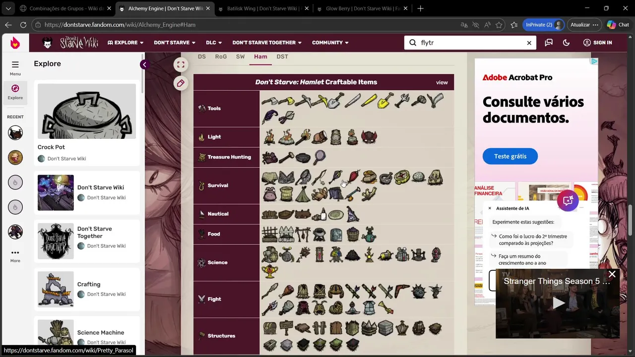
Task: Open the Ice Box icon in Food row
Action: click(x=336, y=234)
